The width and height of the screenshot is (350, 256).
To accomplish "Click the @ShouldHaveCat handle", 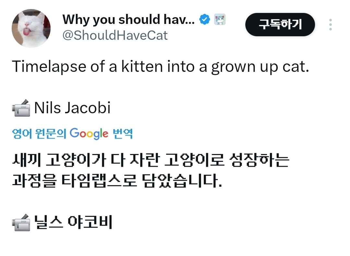I will tap(115, 35).
